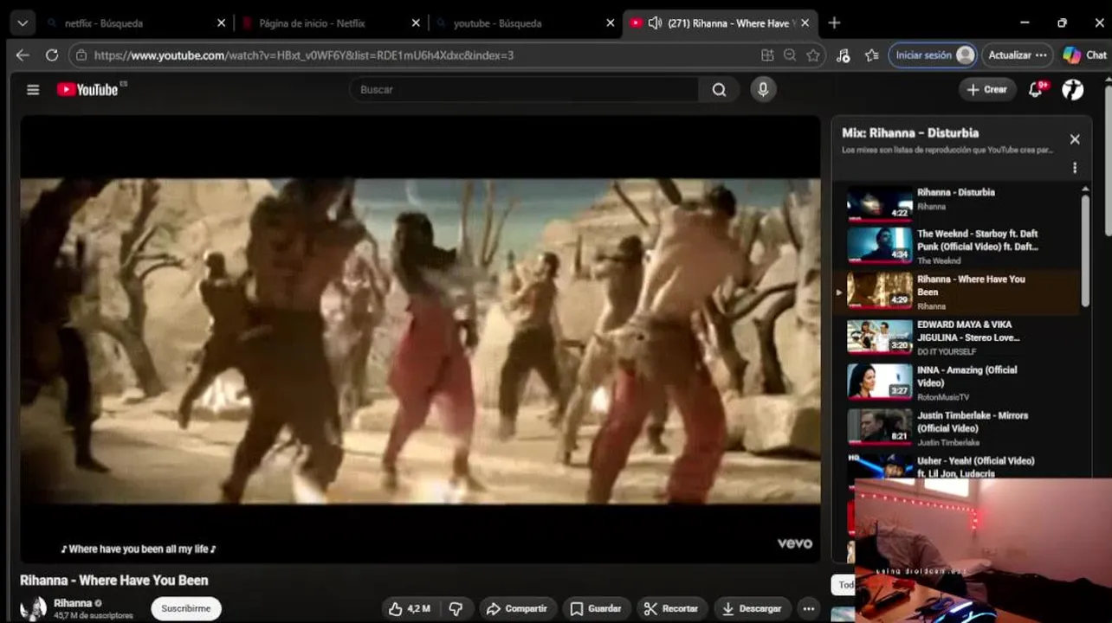Viewport: 1112px width, 623px height.
Task: Expand the tab actions dropdown chevron
Action: 22,23
